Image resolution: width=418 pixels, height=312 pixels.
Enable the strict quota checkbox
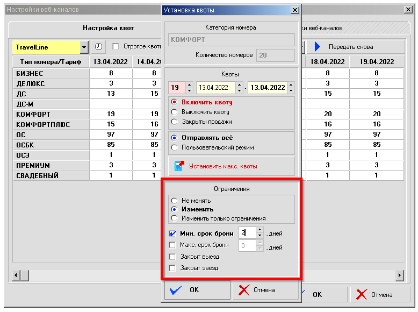point(116,47)
